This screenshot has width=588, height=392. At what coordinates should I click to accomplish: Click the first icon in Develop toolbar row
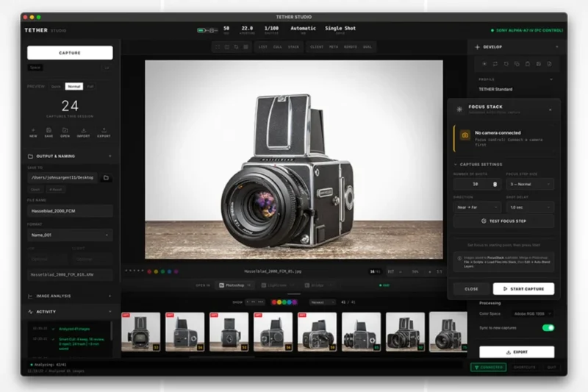[x=484, y=64]
